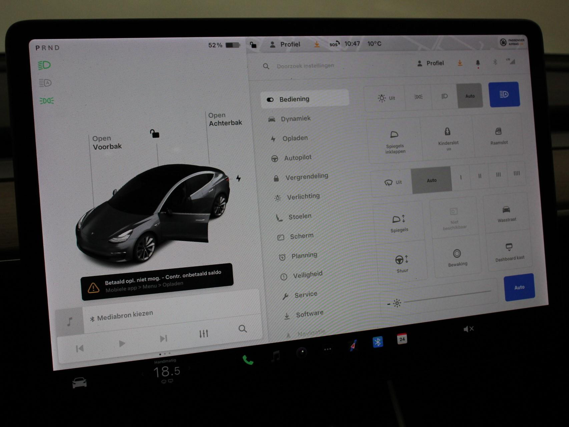Open the music app in dock
This screenshot has width=569, height=427.
pyautogui.click(x=275, y=356)
